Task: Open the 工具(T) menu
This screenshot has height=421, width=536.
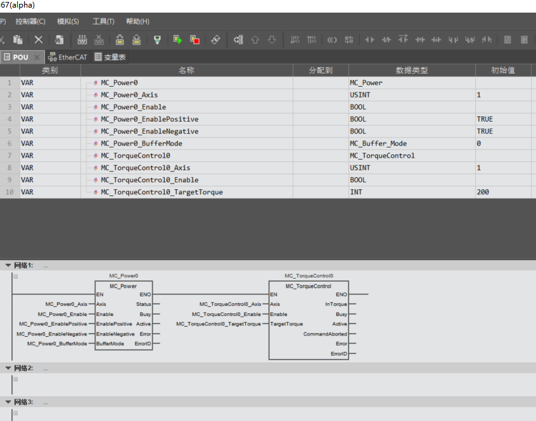Action: coord(103,22)
